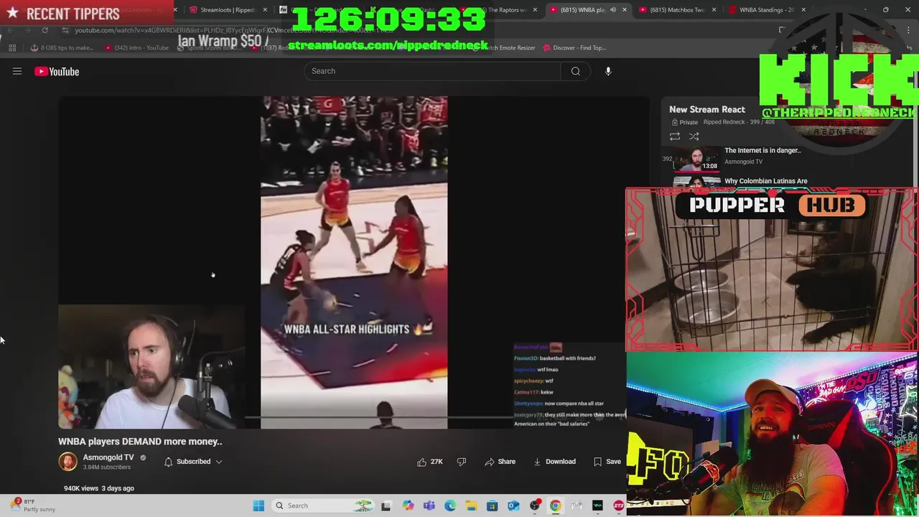Open the Asmongold TV channel name link
919x517 pixels.
point(108,457)
